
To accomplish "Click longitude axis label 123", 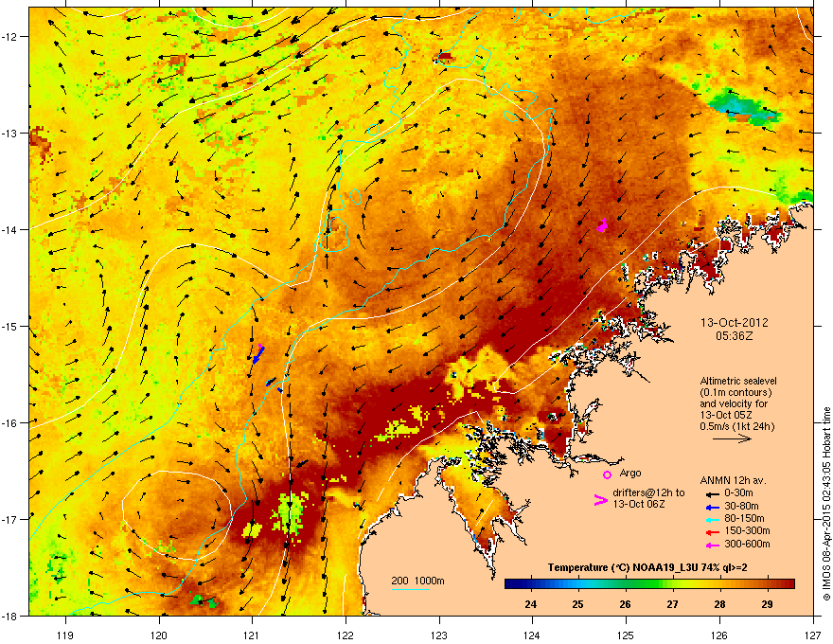I will click(x=439, y=635).
